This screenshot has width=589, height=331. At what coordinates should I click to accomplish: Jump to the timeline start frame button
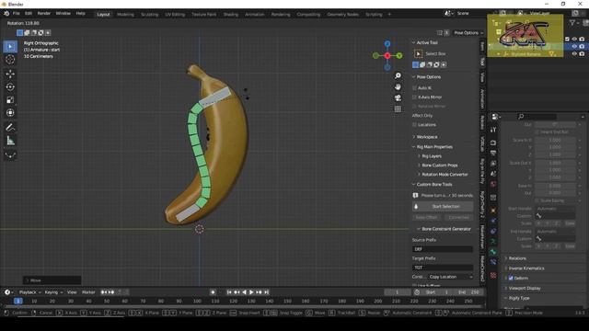pos(229,292)
